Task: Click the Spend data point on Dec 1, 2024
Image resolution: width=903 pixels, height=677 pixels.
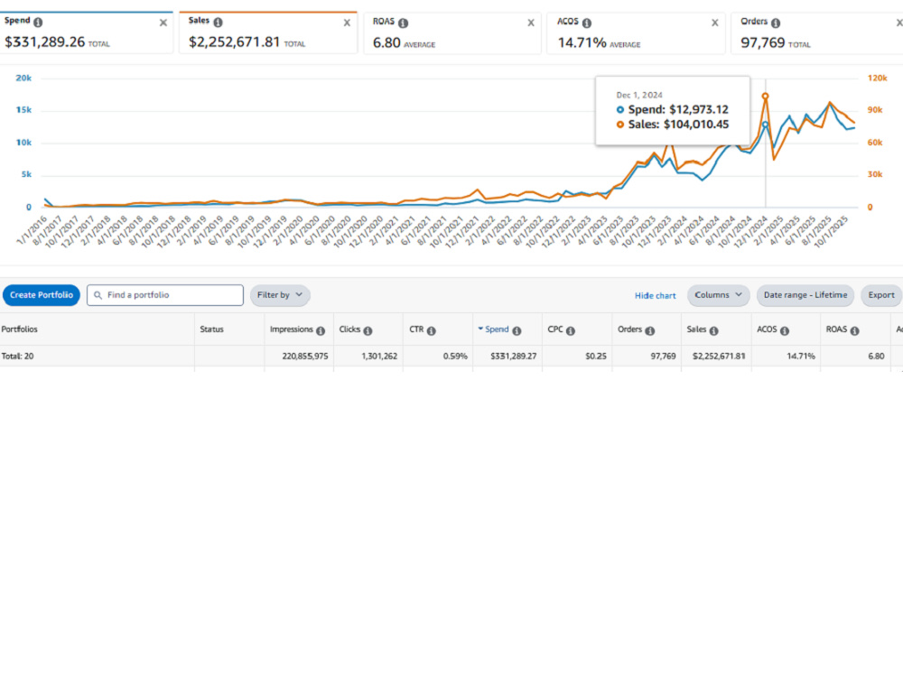Action: coord(766,124)
